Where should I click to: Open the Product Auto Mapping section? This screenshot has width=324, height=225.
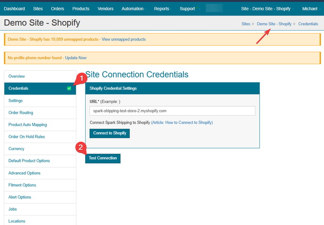point(27,125)
